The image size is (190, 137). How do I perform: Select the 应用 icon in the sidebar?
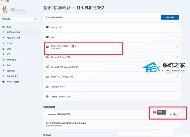(4, 49)
